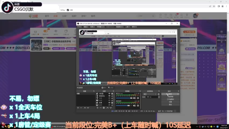
Task: Toggle visibility of sixth source bottom layer
Action: (x=109, y=105)
